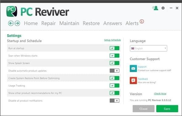Open the Language dropdown
Viewport: 182px width, 116px height.
[148, 48]
